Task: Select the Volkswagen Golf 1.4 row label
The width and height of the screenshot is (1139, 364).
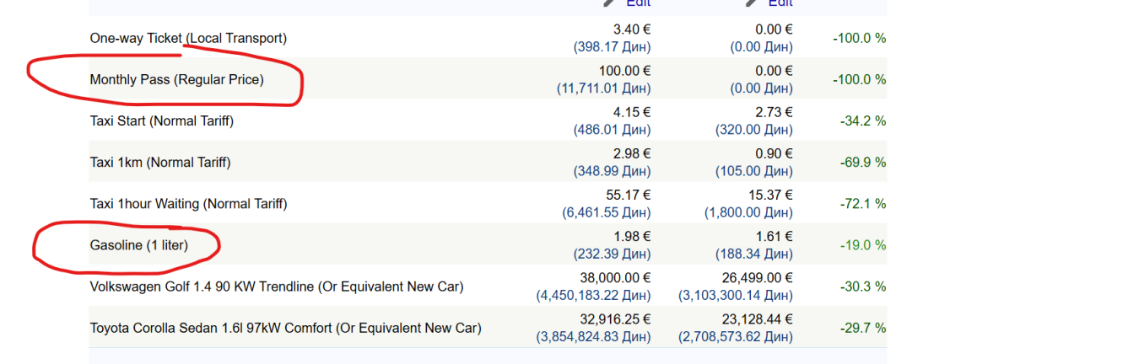Action: (277, 286)
